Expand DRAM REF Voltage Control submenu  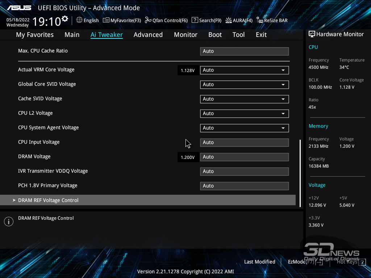(x=148, y=200)
